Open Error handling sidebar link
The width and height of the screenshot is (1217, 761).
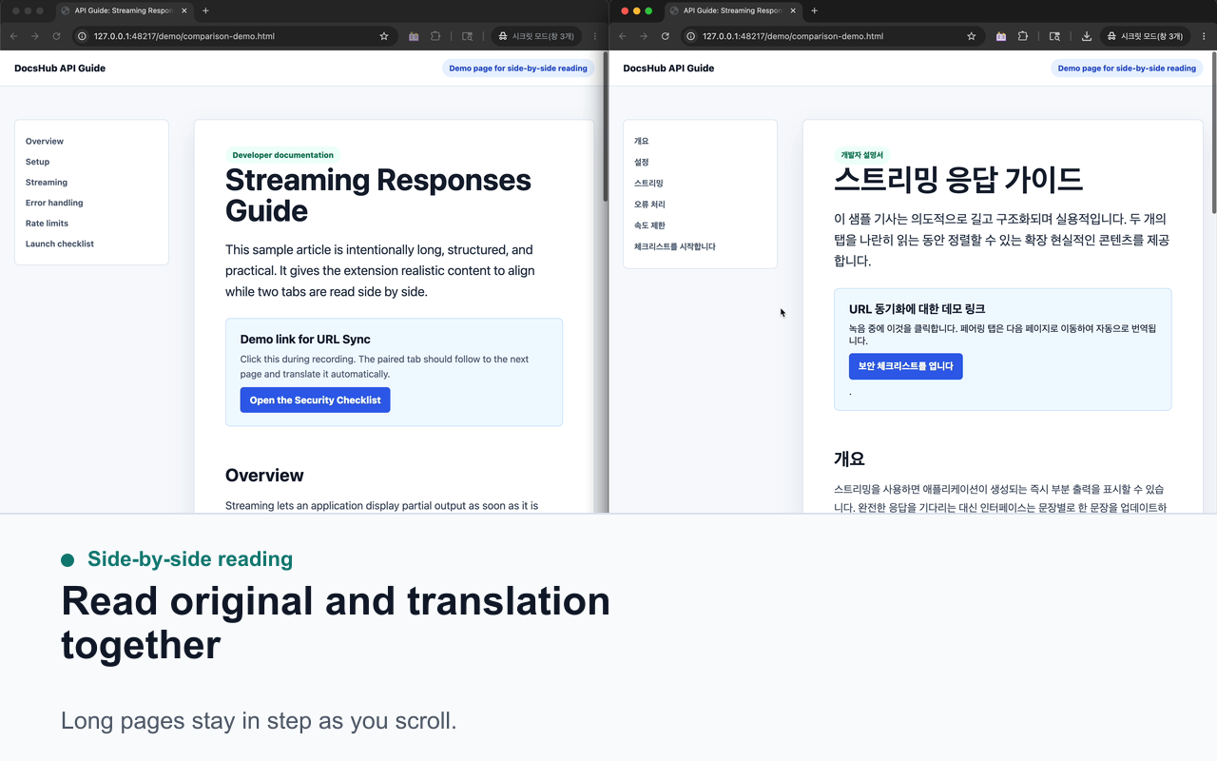pyautogui.click(x=54, y=203)
